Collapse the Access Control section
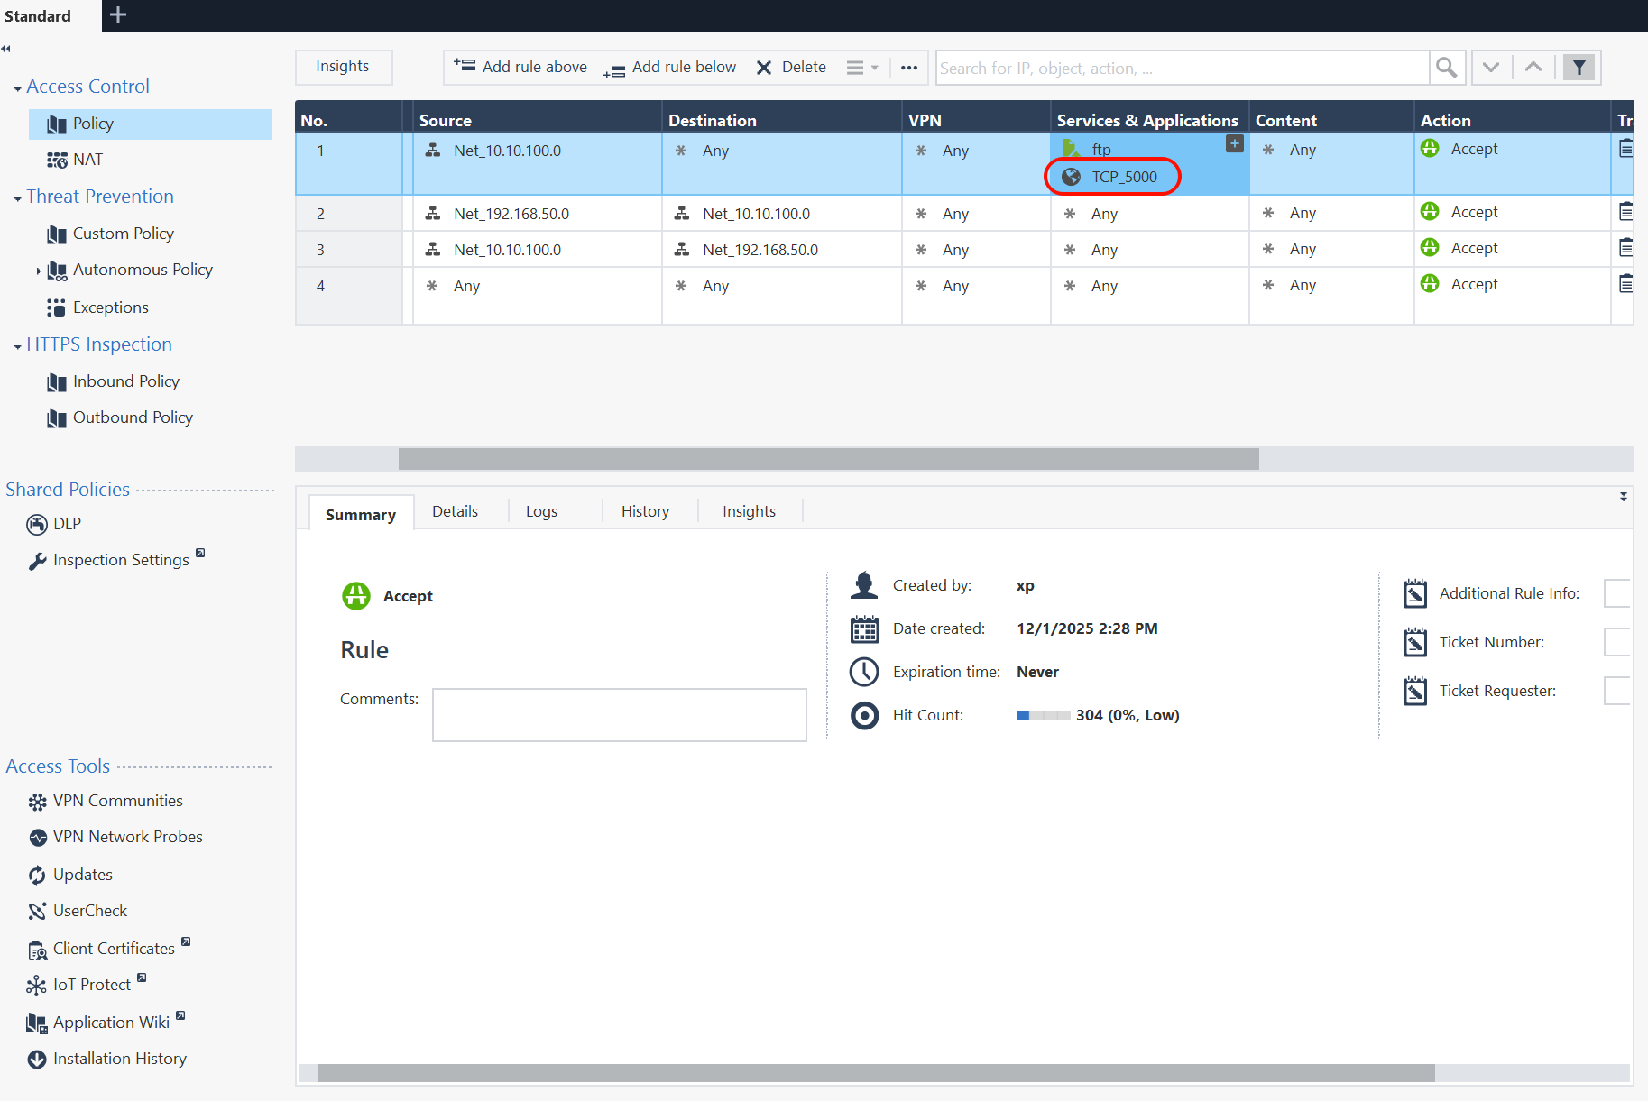Viewport: 1648px width, 1101px height. 18,88
